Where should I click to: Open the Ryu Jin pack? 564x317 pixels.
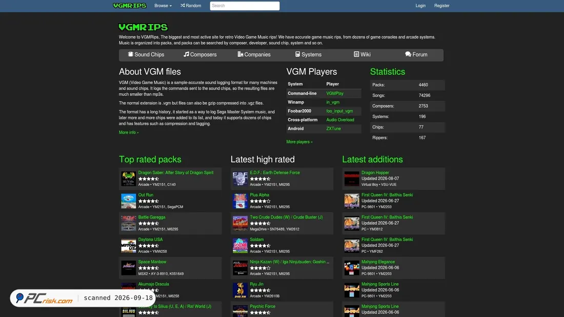coord(257,284)
